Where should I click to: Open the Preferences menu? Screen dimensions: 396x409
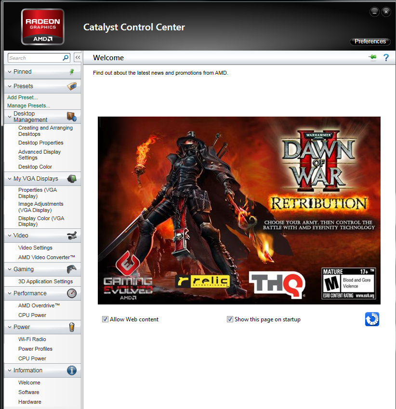(370, 41)
